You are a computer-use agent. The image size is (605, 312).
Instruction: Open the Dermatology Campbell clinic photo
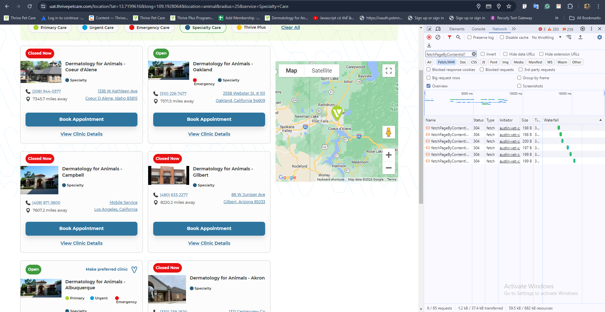39,180
